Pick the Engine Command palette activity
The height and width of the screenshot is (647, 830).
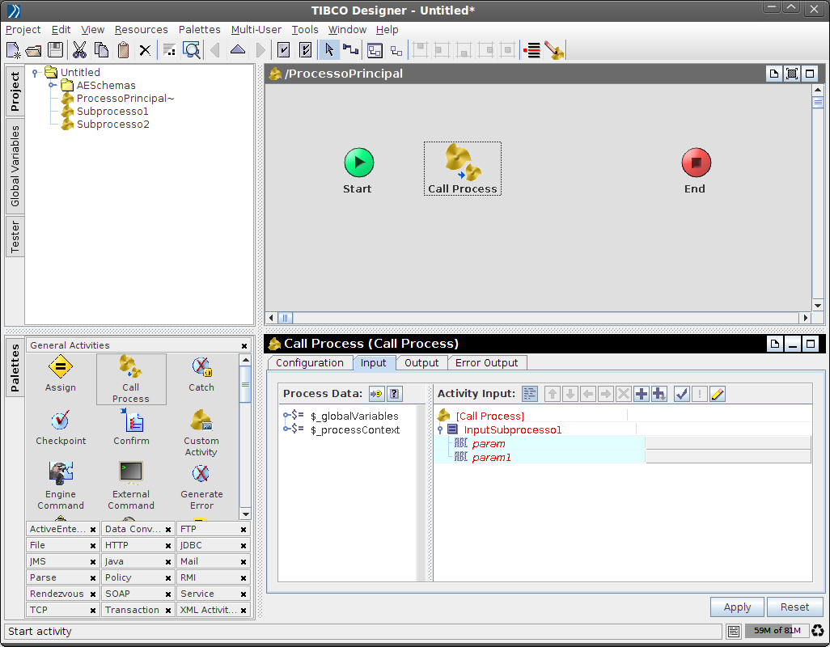point(61,485)
